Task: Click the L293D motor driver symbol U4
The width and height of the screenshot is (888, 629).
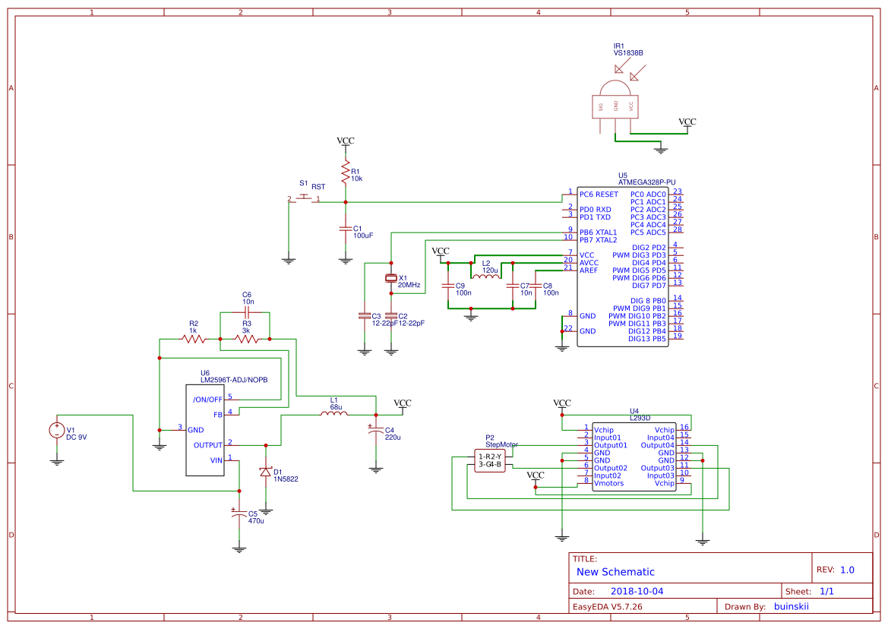Action: tap(634, 456)
